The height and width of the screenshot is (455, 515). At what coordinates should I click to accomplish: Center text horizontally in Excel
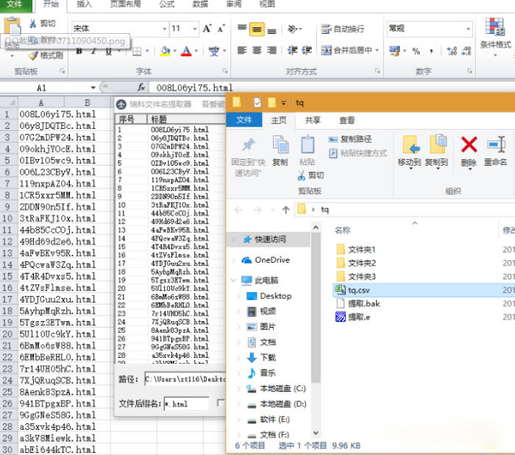coord(257,50)
